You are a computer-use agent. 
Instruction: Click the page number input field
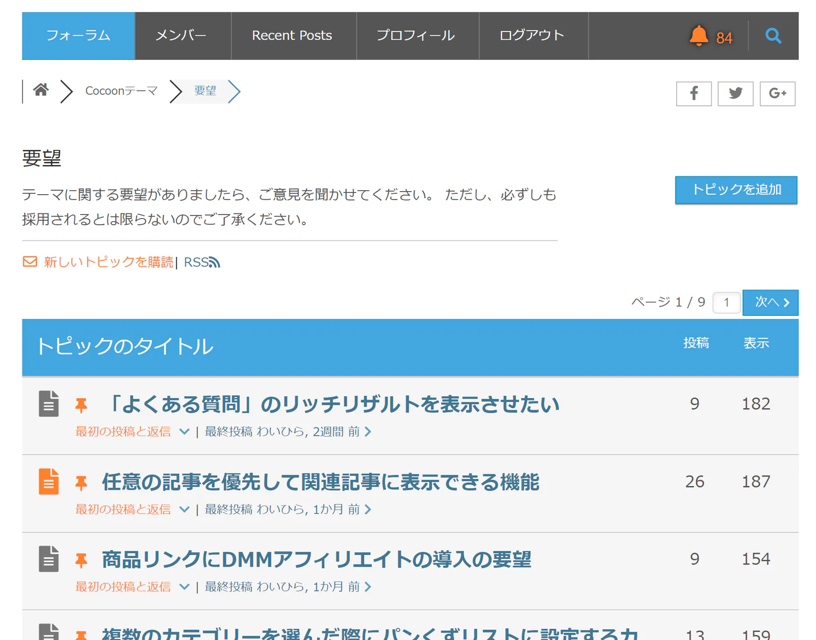726,302
